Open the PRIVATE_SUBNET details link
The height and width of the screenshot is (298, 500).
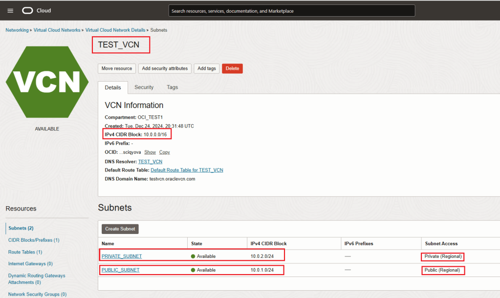pyautogui.click(x=122, y=256)
